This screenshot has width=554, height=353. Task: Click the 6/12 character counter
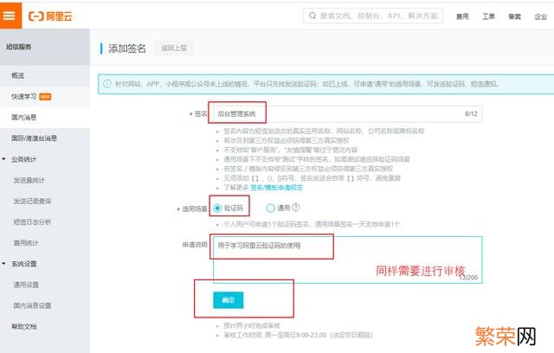point(471,113)
